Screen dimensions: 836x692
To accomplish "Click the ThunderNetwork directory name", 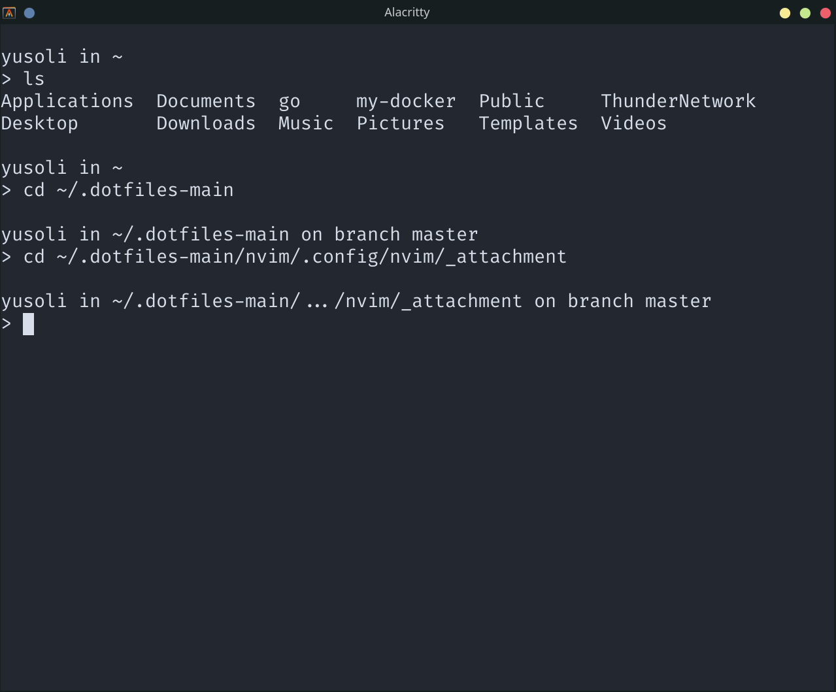I will pos(678,101).
